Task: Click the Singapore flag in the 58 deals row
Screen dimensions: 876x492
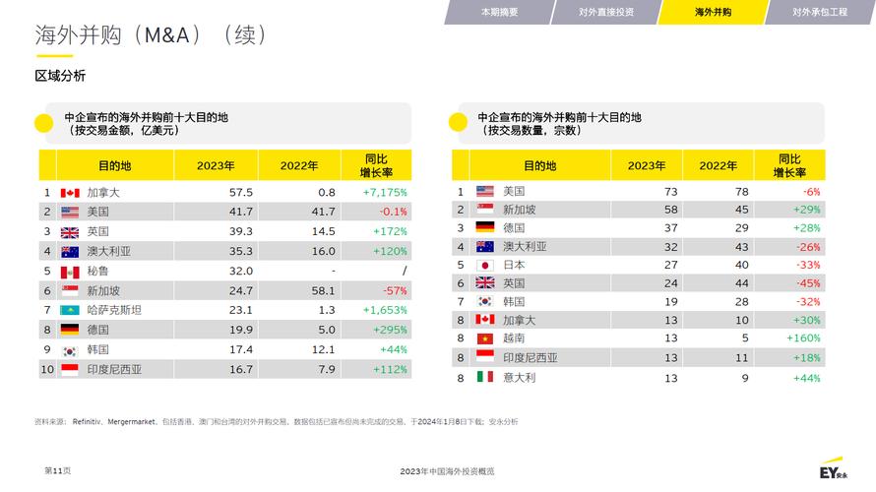Action: point(485,210)
